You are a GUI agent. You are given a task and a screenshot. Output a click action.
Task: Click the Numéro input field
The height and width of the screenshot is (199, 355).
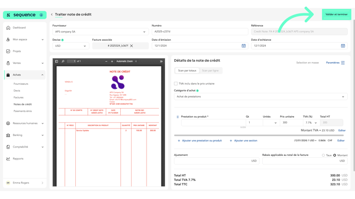click(x=200, y=31)
